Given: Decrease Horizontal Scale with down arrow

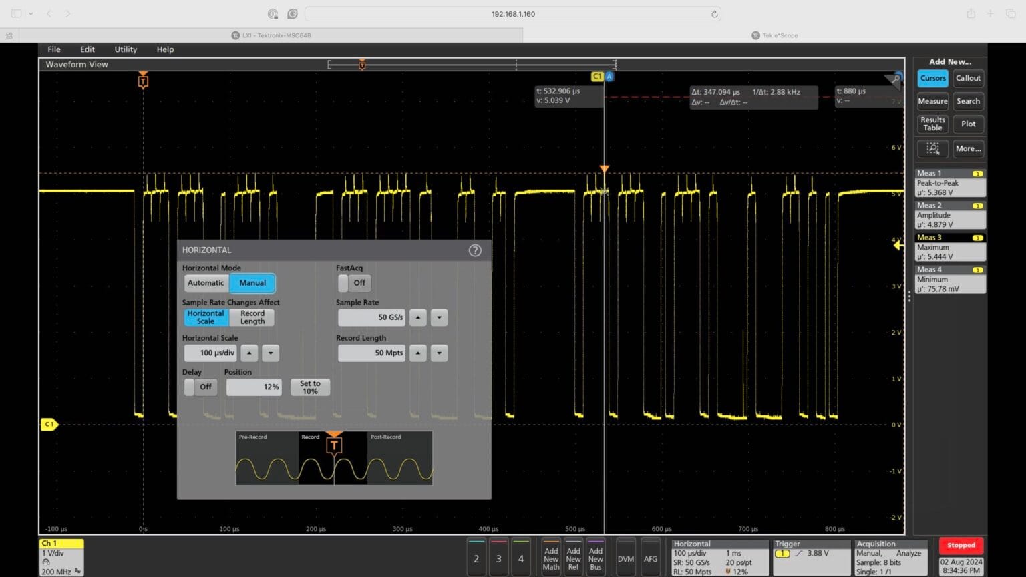Looking at the screenshot, I should [x=271, y=353].
